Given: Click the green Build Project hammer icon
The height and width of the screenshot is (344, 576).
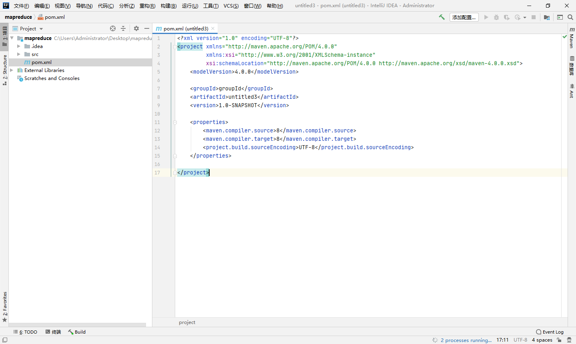Looking at the screenshot, I should [442, 17].
